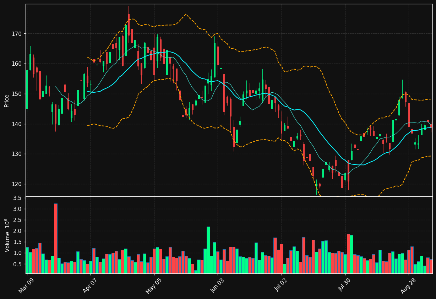The height and width of the screenshot is (299, 436).
Task: Pick the "Mar 09" date label
Action: pyautogui.click(x=27, y=285)
